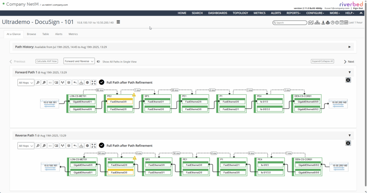
Task: Click the Expand/Collapse All button
Action: tap(322, 61)
